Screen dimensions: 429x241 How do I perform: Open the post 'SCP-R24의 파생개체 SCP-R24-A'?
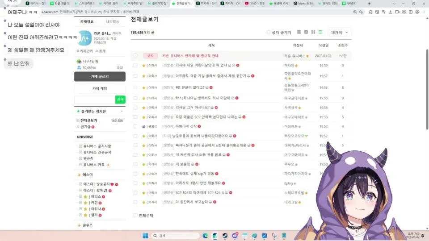pyautogui.click(x=200, y=193)
